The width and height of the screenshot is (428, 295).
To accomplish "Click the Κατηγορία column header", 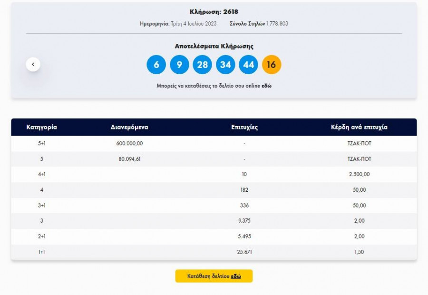I will click(41, 127).
